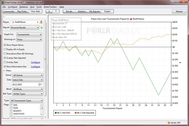Collapse the Filters section
The width and height of the screenshot is (189, 126).
click(x=4, y=70)
